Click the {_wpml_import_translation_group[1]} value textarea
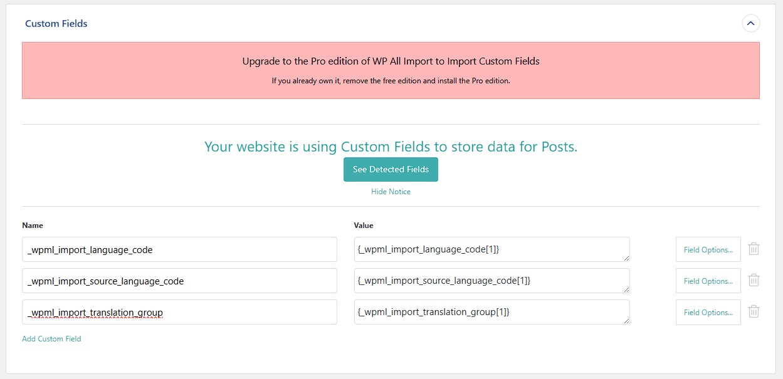This screenshot has width=783, height=379. point(491,312)
